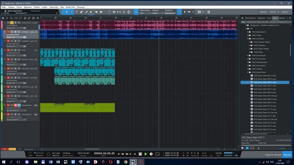This screenshot has height=165, width=294.
Task: Open the inspector 'i' icon
Action: (x=7, y=18)
